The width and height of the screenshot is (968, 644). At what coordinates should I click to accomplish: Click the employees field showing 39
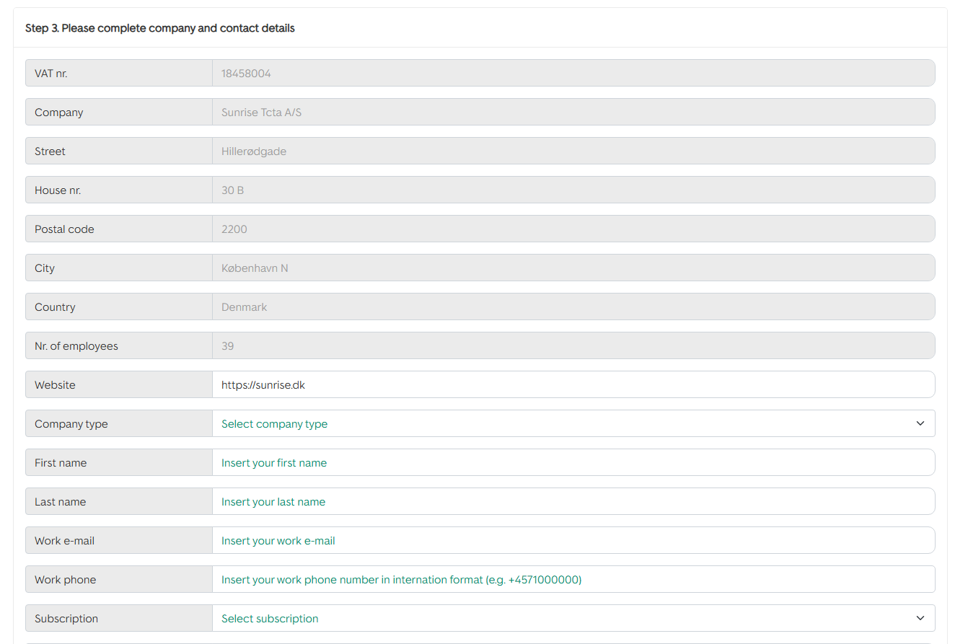pyautogui.click(x=573, y=345)
